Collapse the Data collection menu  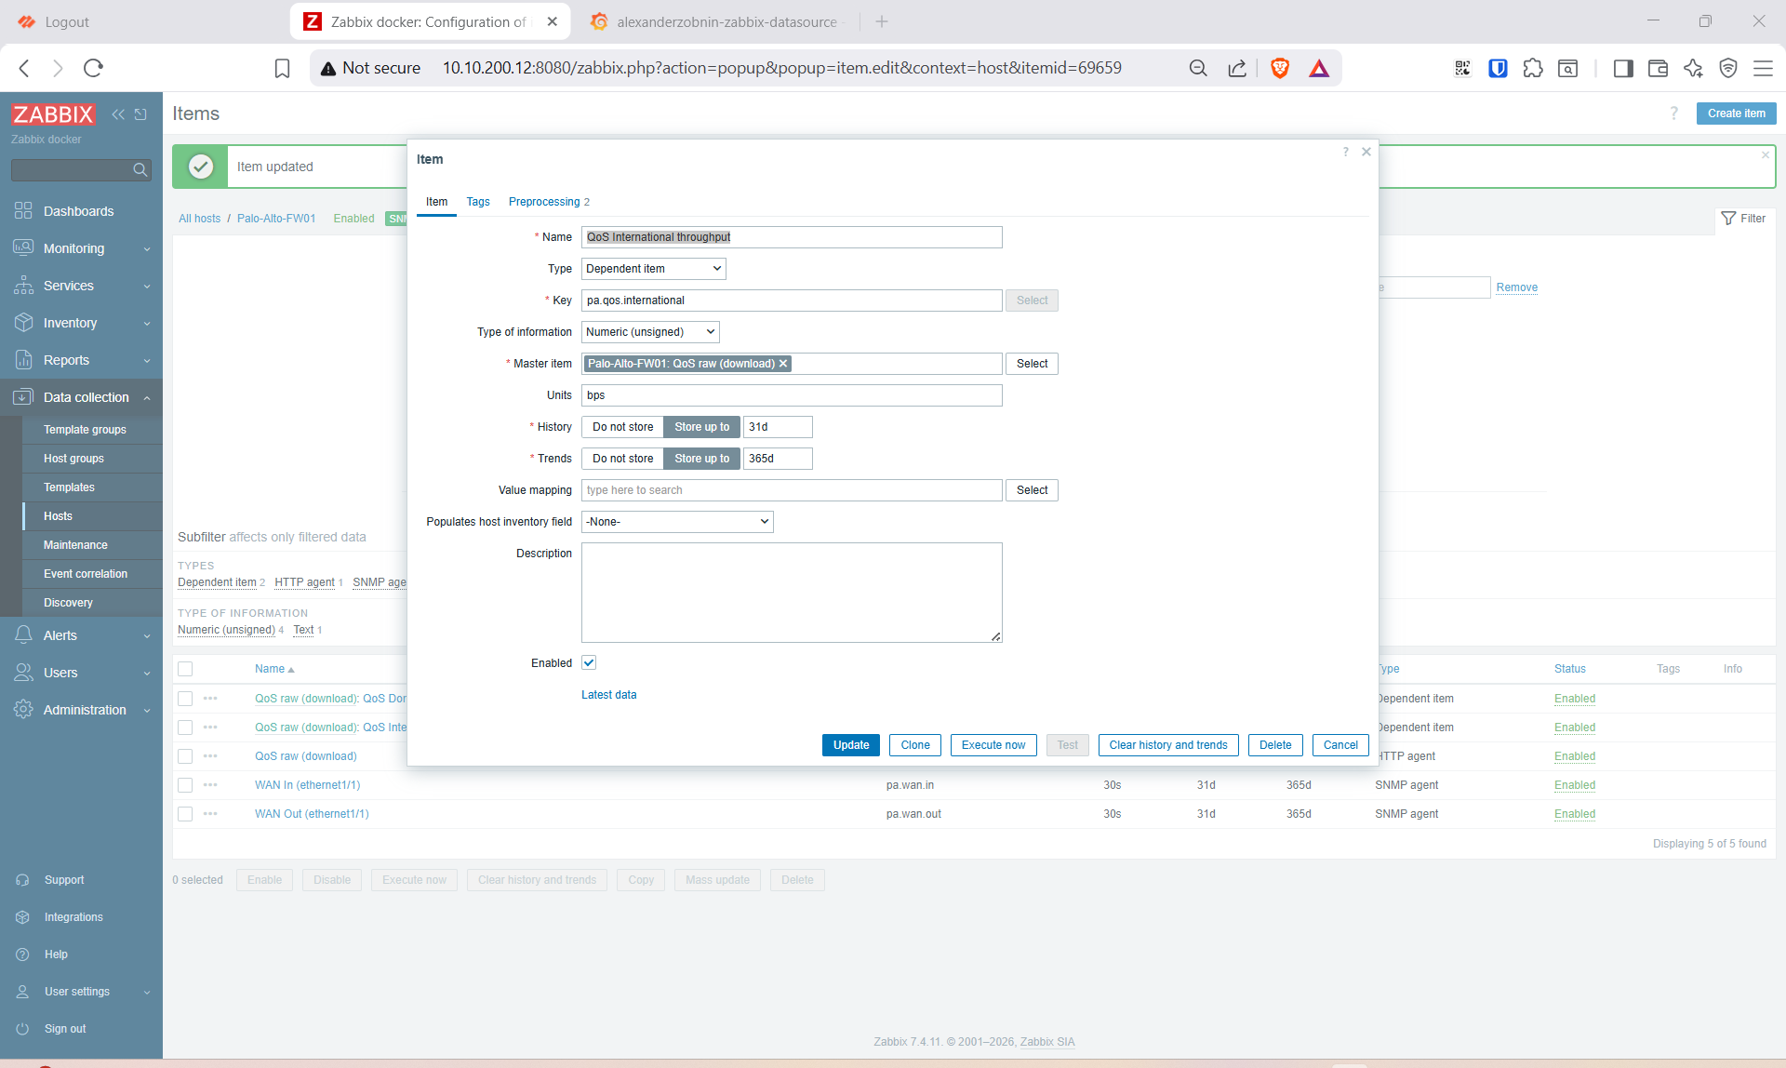pyautogui.click(x=81, y=397)
